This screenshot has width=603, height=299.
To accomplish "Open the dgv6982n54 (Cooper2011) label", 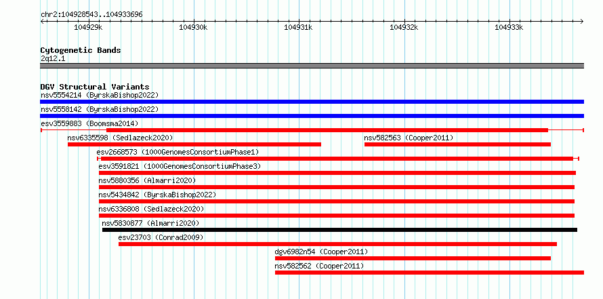I will click(x=322, y=252).
